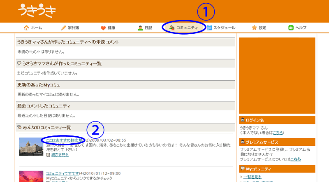
Task: Click the bubble icon beside Myコミュニティ
Action: pyautogui.click(x=243, y=168)
